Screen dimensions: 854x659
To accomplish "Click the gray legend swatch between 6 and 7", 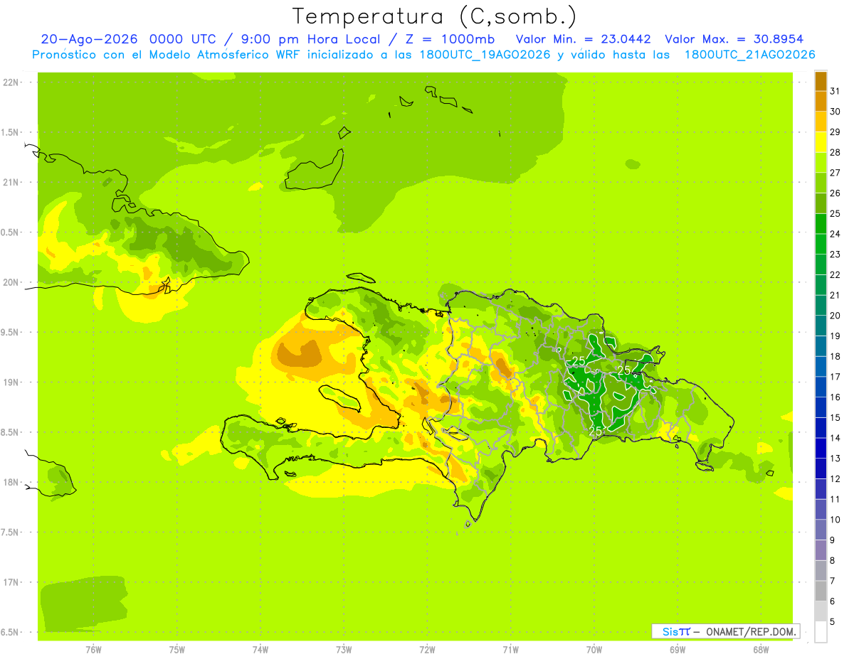I will pyautogui.click(x=821, y=591).
